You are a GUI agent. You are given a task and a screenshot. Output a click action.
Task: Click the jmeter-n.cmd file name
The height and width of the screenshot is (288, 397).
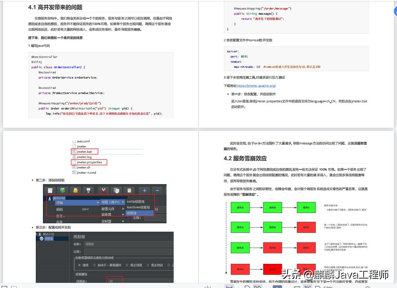(x=86, y=173)
